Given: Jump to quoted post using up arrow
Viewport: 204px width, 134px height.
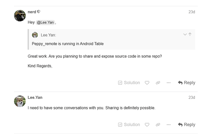Looking at the screenshot, I should coord(190,34).
